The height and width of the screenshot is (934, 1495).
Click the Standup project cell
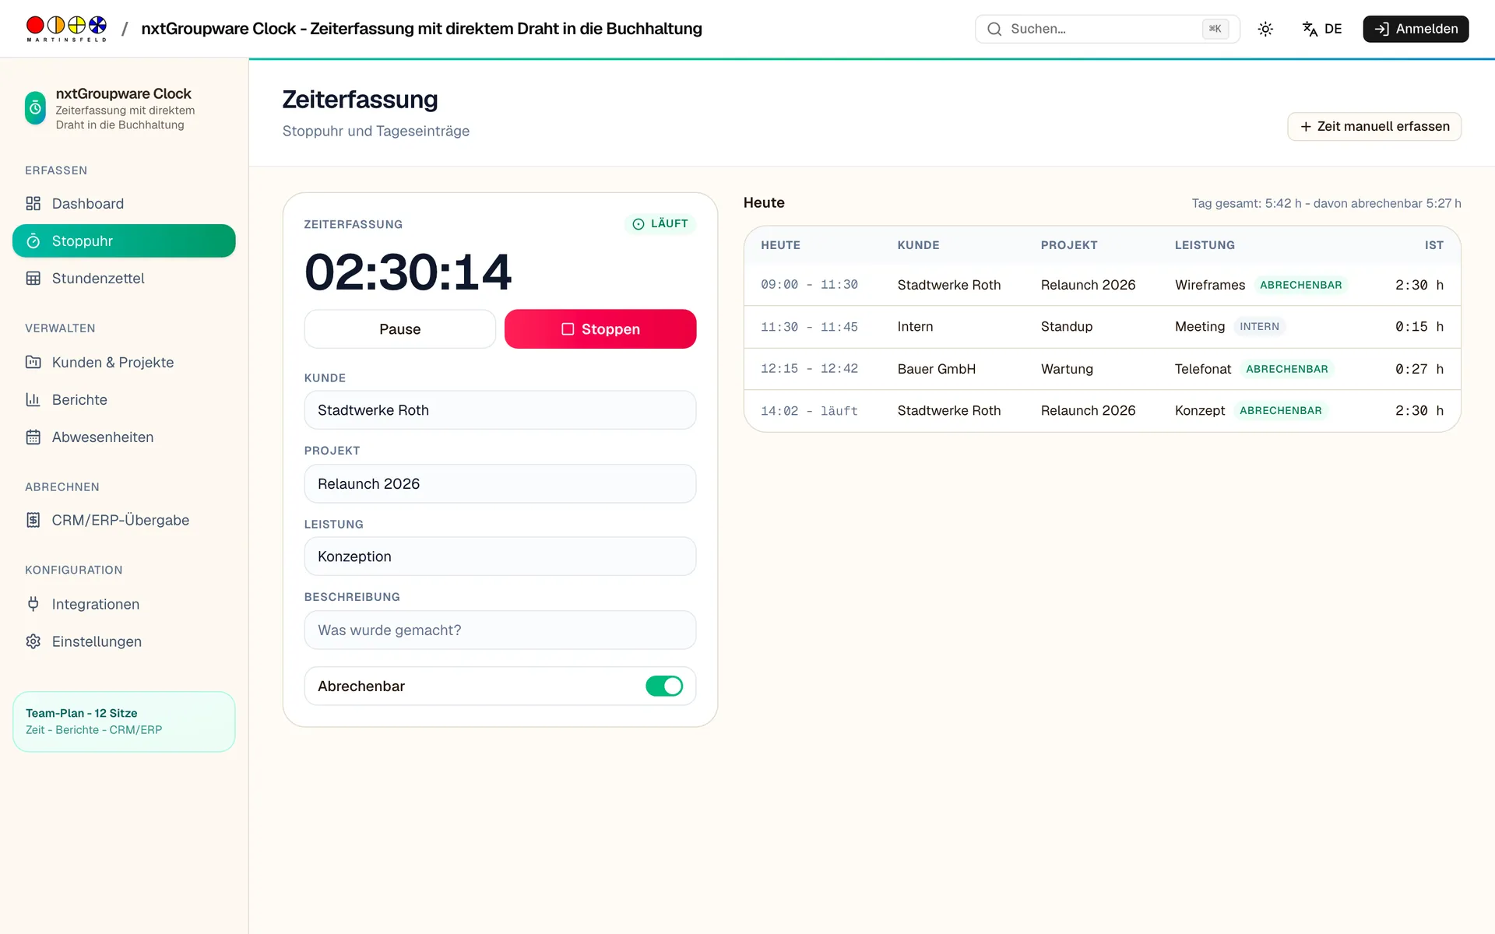(x=1067, y=327)
